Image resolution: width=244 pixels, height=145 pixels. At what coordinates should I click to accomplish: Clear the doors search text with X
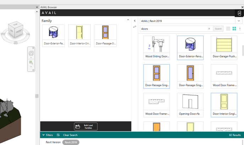tap(209, 29)
